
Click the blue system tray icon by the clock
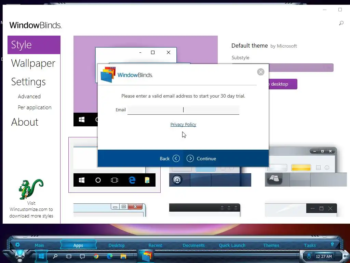pos(309,256)
